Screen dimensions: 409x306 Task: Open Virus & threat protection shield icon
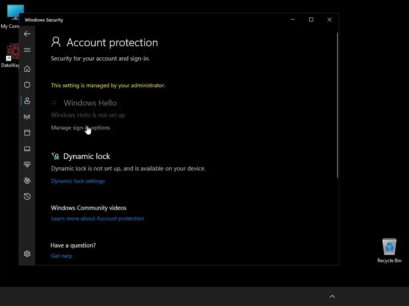(x=27, y=85)
